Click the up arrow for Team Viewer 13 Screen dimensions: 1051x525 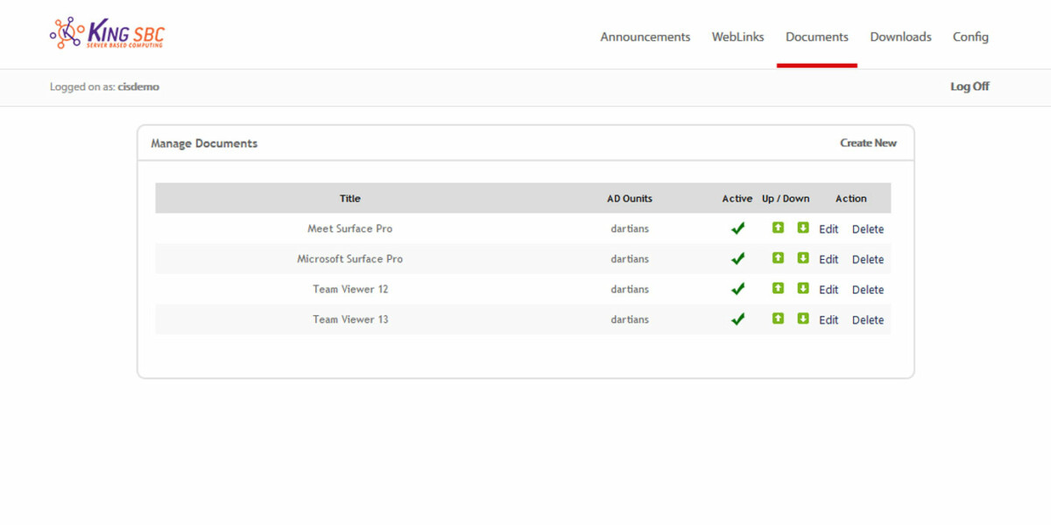[x=778, y=318]
